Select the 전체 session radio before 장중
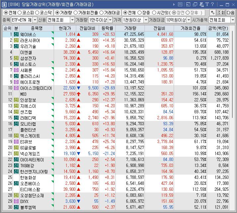 125,13
